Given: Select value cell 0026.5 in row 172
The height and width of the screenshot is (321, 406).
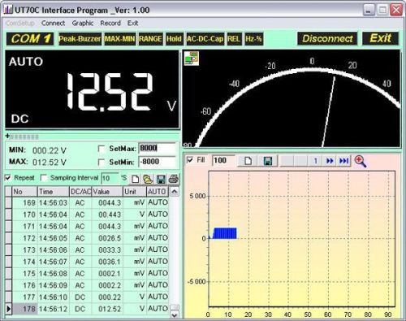Looking at the screenshot, I should click(107, 238).
